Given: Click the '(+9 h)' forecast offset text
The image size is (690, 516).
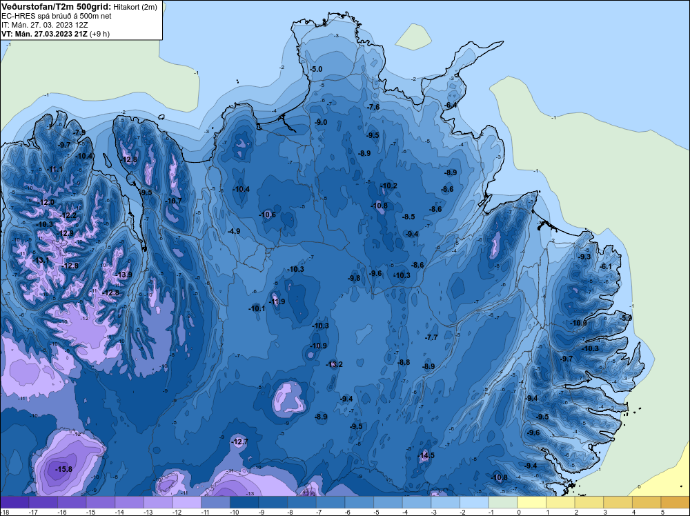Looking at the screenshot, I should point(99,34).
